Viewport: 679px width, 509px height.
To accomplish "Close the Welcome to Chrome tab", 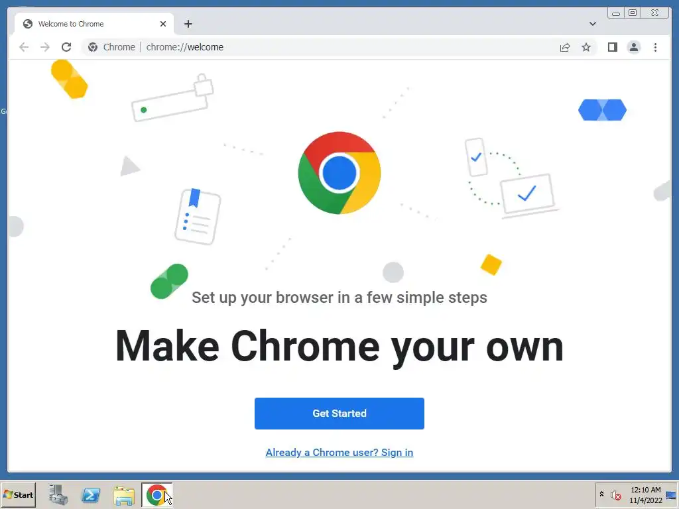I will (163, 24).
